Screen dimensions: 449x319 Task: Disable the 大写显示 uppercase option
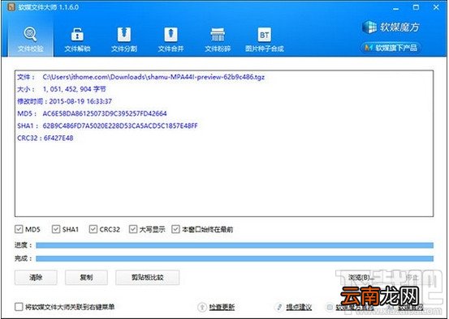pos(133,229)
